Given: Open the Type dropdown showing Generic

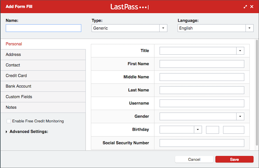Looking at the screenshot, I should [129, 28].
